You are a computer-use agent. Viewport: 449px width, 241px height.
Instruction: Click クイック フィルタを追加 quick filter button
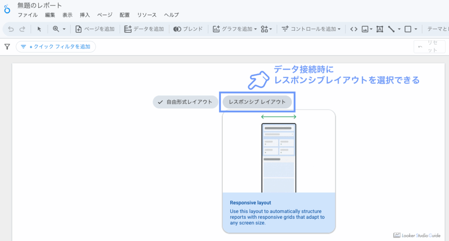(56, 46)
